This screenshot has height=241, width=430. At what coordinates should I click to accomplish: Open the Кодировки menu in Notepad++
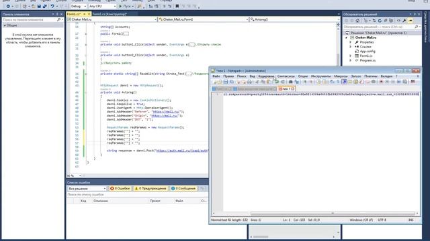click(266, 76)
